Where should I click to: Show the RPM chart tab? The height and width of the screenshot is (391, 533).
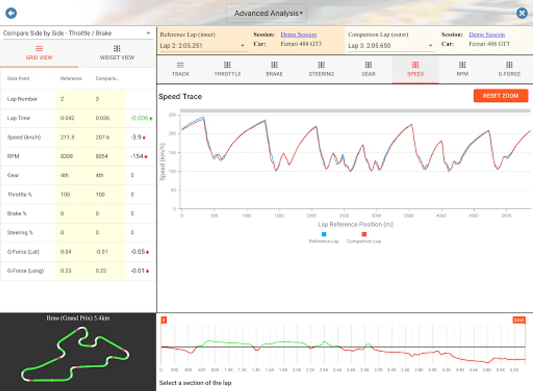tap(462, 69)
